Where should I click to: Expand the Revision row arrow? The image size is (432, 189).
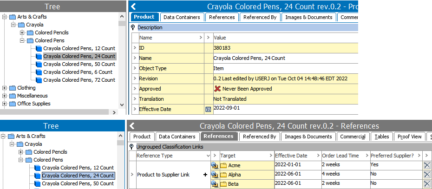point(135,78)
